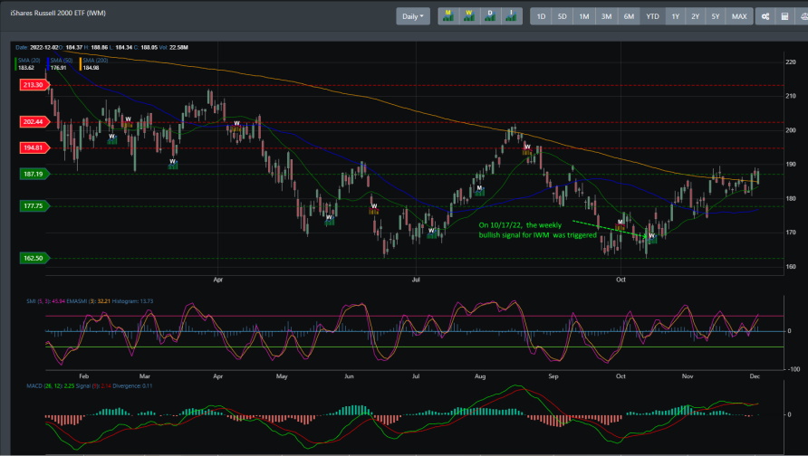Click the 10/17/22 weekly bullish signal annotation
This screenshot has height=456, width=808.
pyautogui.click(x=537, y=230)
